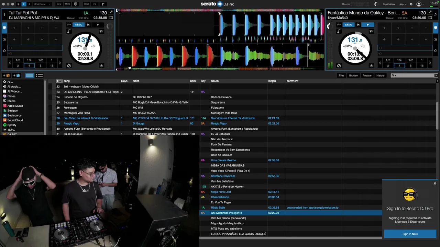Toggle key lock on deck 1

69,31
